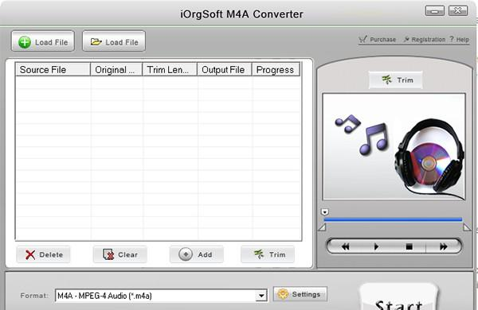Open the Settings button next to Format
Image resolution: width=478 pixels, height=310 pixels.
[300, 294]
